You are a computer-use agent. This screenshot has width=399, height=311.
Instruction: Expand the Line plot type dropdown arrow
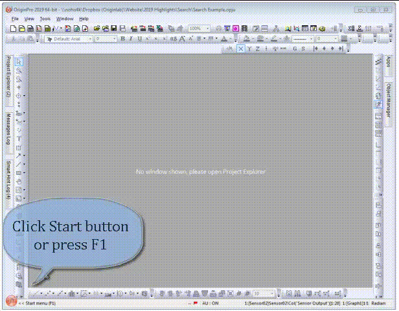point(41,294)
